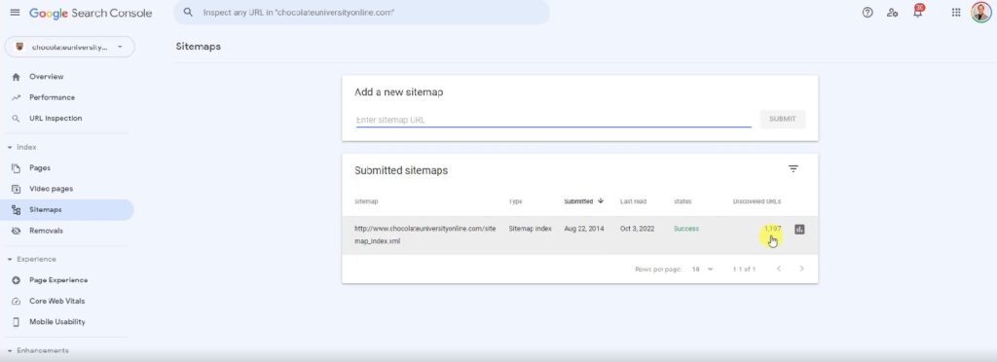
Task: Sort by Submitted column header
Action: (583, 201)
